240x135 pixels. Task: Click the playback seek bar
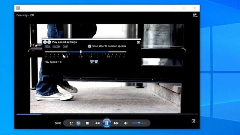107,114
